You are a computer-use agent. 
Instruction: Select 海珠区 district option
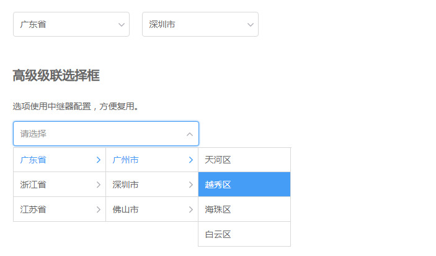coord(244,209)
